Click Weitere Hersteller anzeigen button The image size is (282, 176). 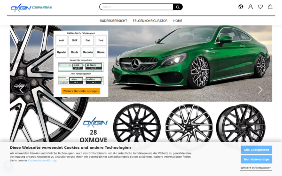(x=81, y=91)
